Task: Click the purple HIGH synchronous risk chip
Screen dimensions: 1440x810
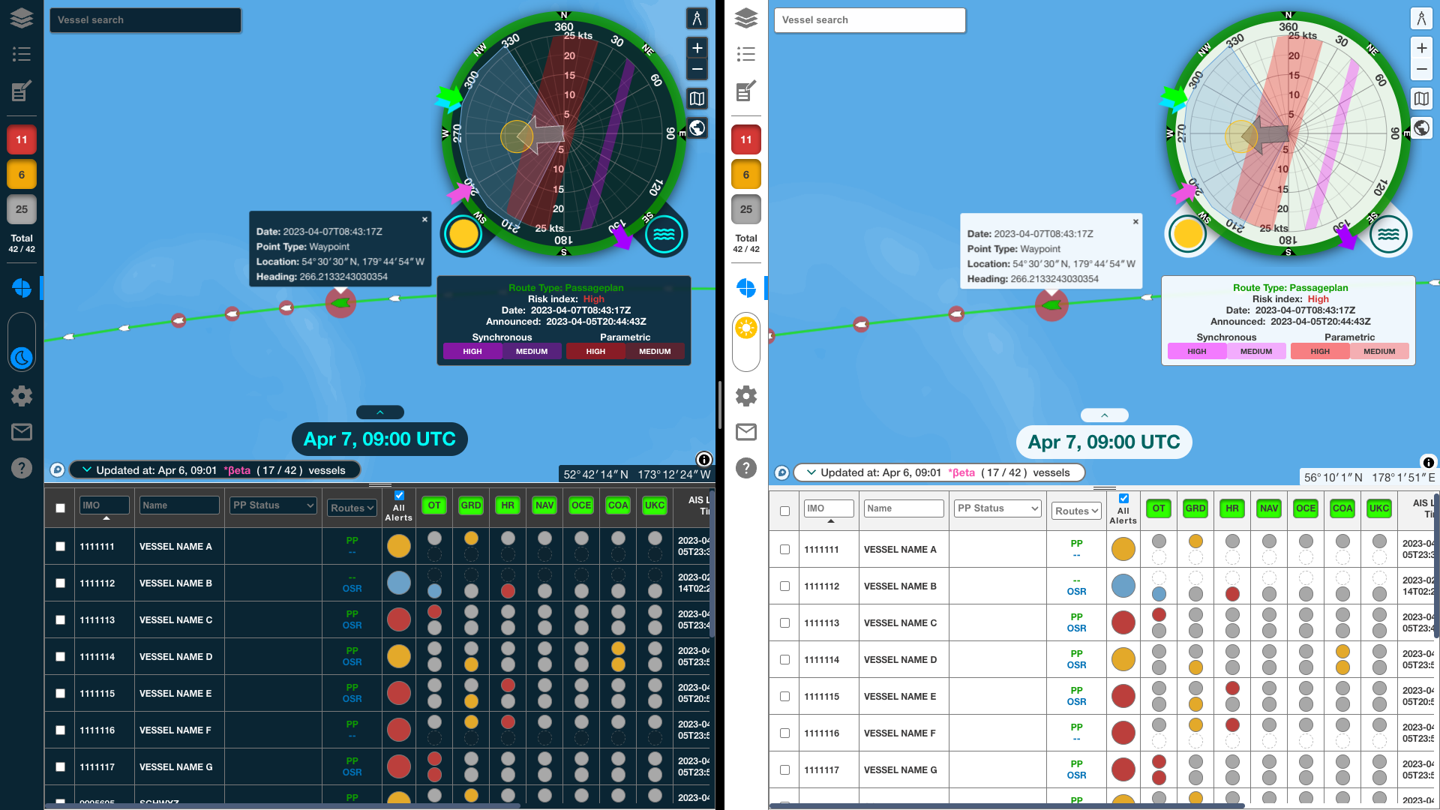Action: coord(472,351)
